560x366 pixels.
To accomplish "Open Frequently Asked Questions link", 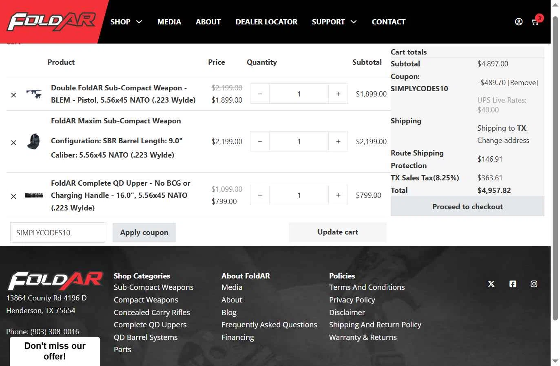I will [x=269, y=325].
